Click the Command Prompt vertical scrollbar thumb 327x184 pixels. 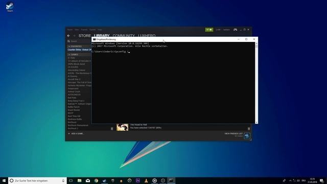[256, 46]
